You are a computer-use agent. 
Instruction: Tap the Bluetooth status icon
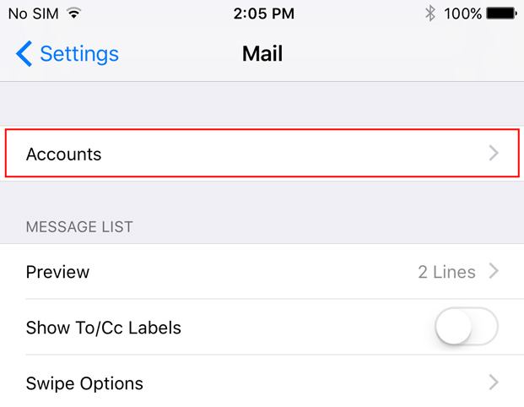pos(430,14)
